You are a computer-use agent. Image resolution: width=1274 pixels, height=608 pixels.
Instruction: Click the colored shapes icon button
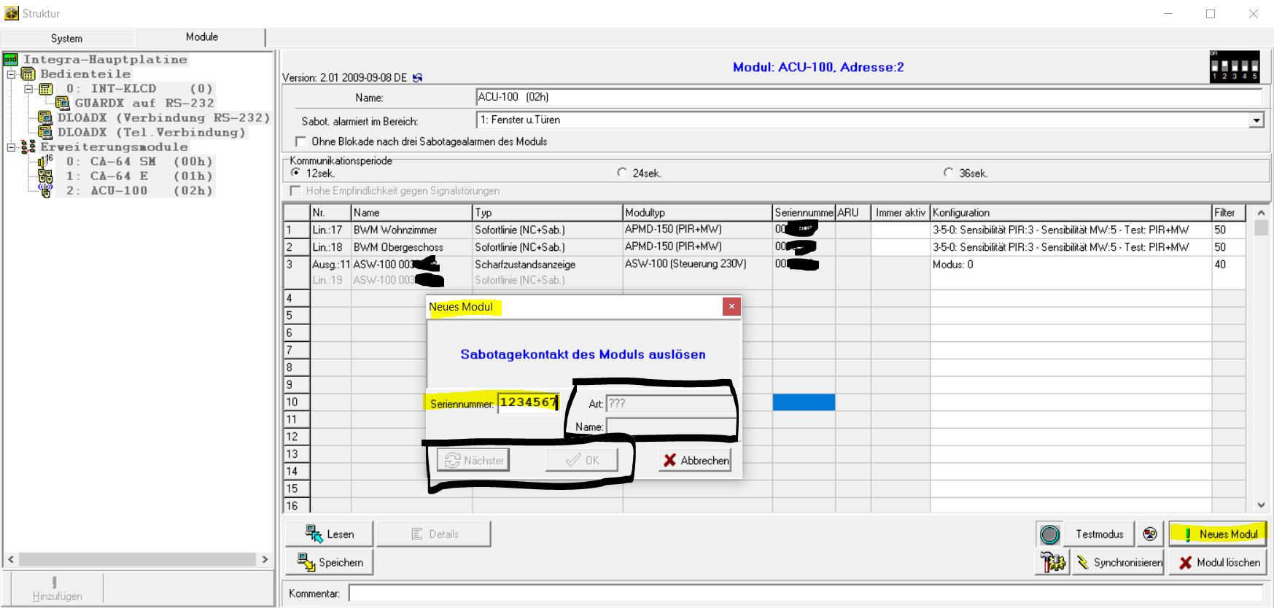click(1150, 534)
